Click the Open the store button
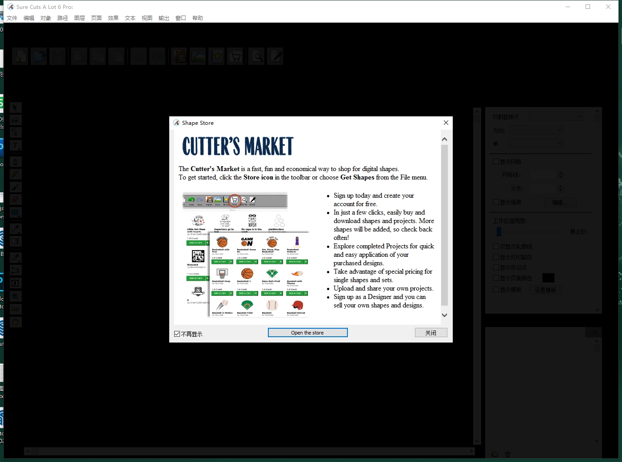 [307, 333]
